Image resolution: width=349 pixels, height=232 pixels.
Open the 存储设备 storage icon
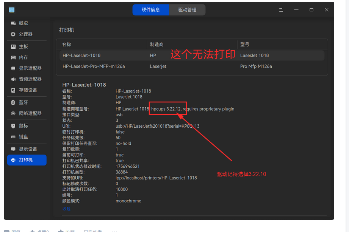13,90
